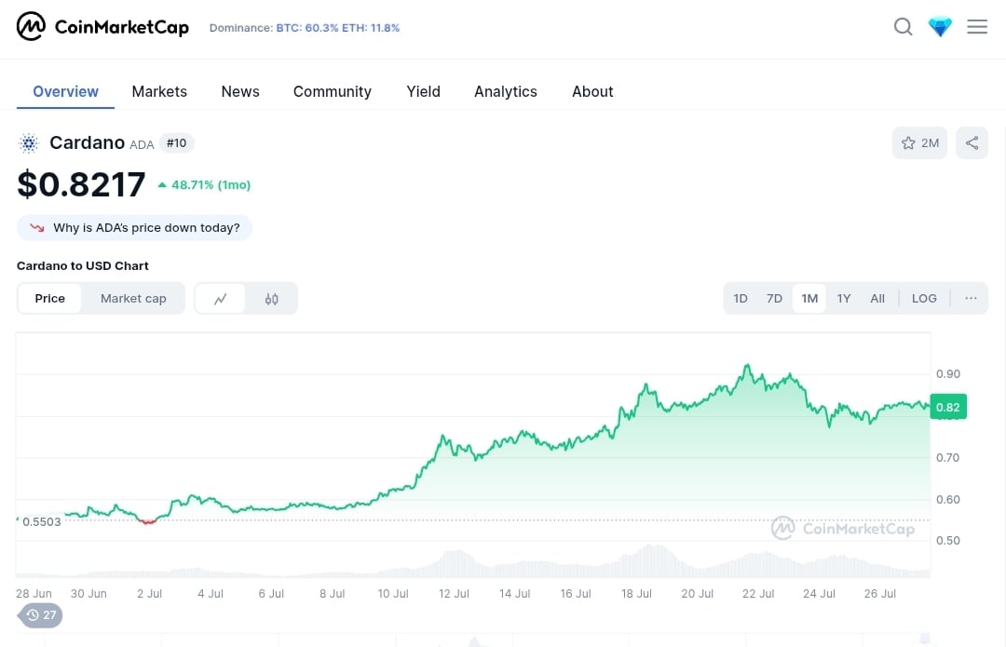Switch to line chart view
The height and width of the screenshot is (647, 1006).
[x=220, y=299]
